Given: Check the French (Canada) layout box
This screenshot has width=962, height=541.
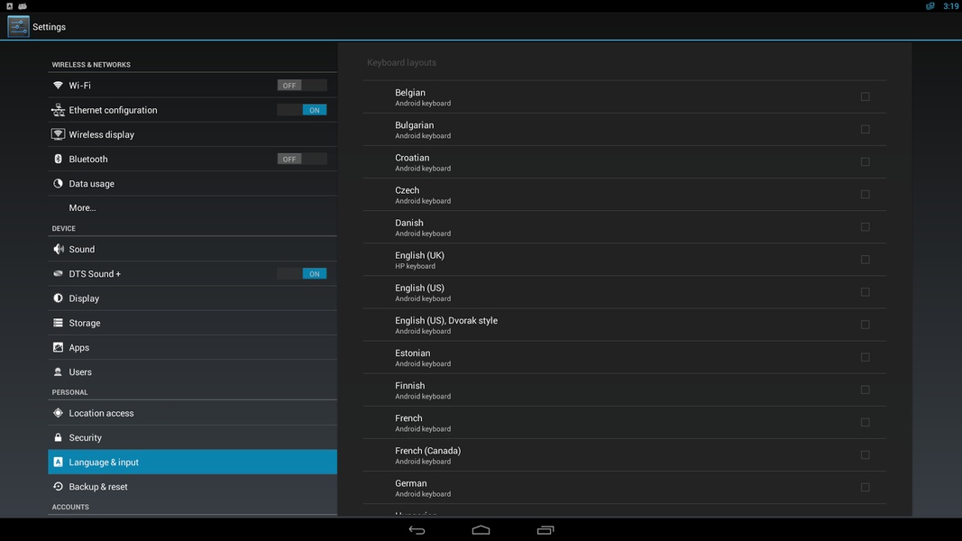Looking at the screenshot, I should click(865, 454).
